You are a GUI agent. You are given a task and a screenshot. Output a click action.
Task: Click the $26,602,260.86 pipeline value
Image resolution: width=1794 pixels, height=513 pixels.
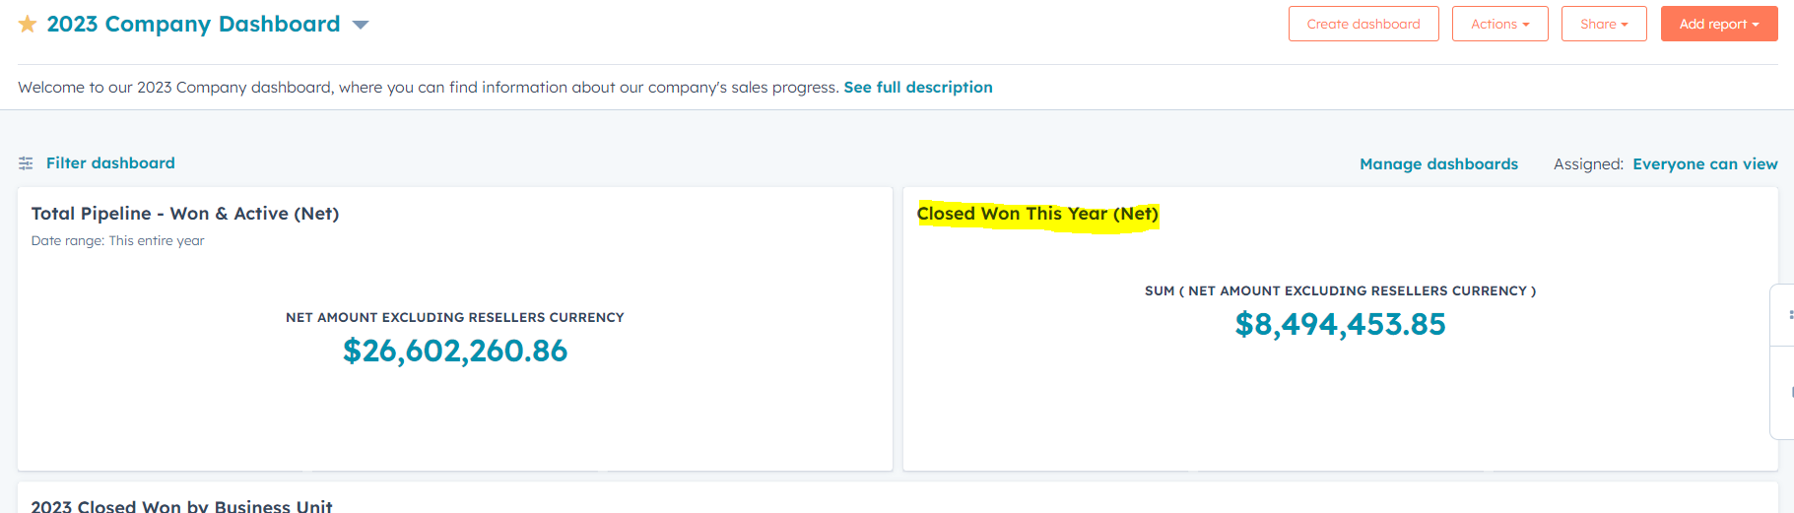click(454, 351)
